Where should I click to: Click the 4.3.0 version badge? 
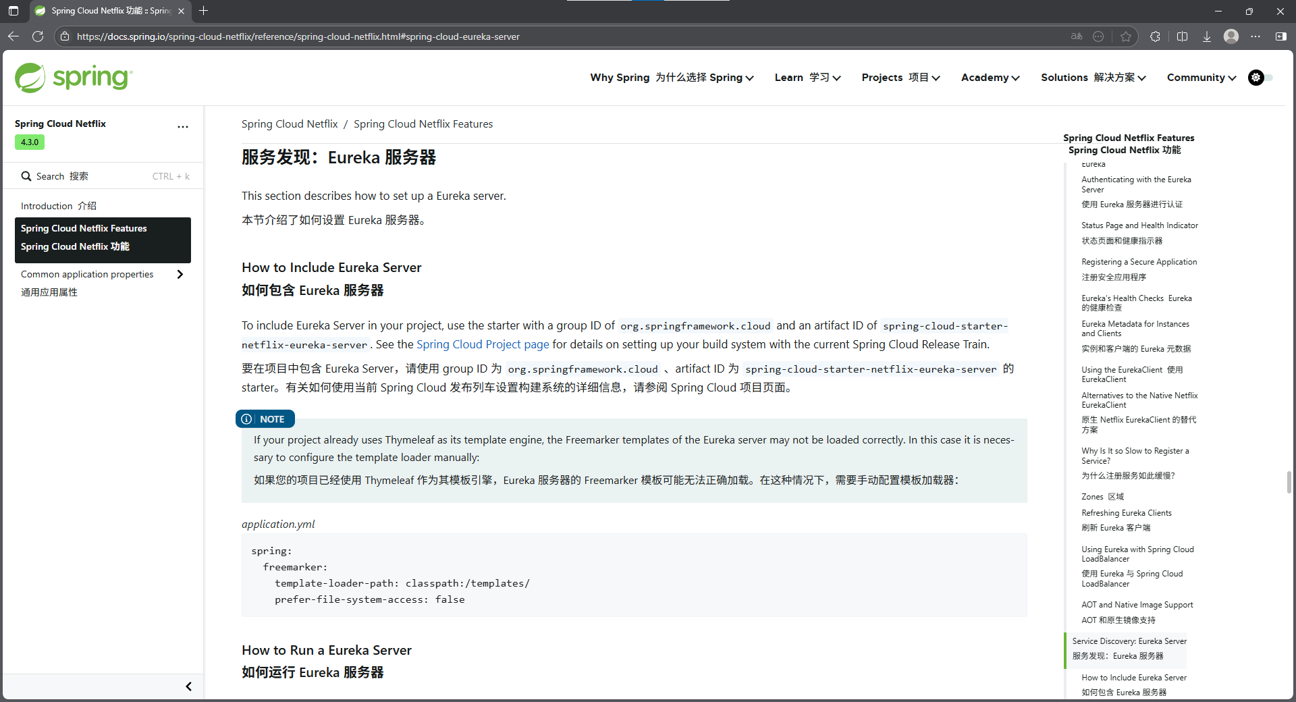coord(29,142)
